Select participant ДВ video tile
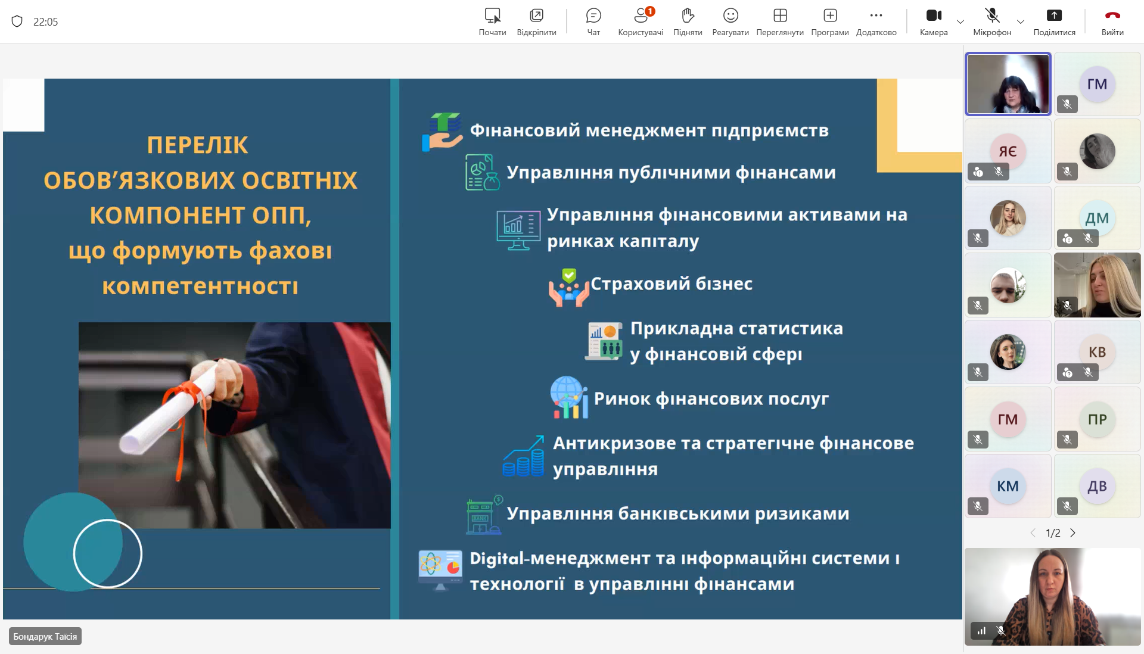 1097,486
